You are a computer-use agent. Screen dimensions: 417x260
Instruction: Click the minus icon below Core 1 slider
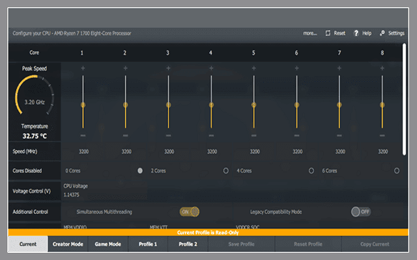tap(83, 135)
